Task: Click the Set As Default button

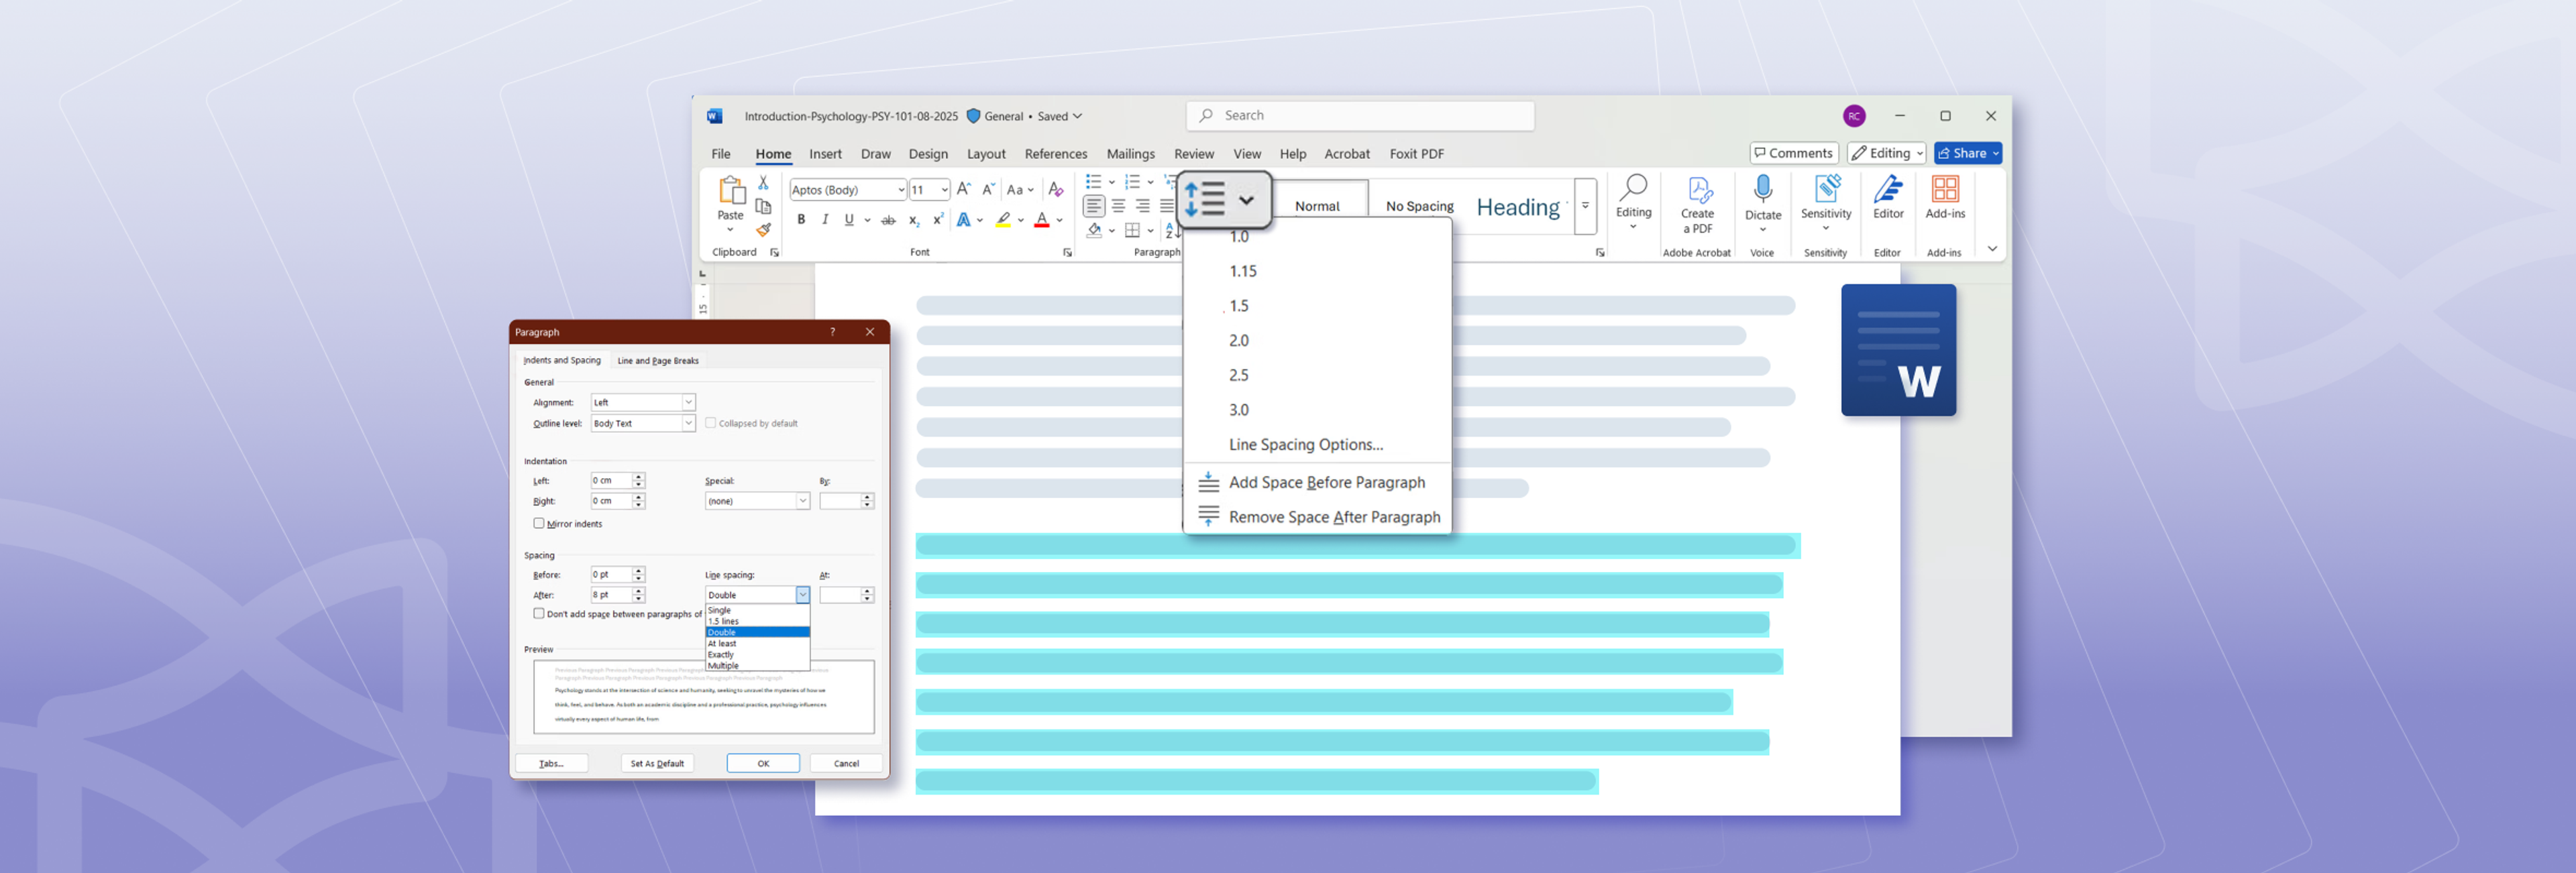Action: (657, 763)
